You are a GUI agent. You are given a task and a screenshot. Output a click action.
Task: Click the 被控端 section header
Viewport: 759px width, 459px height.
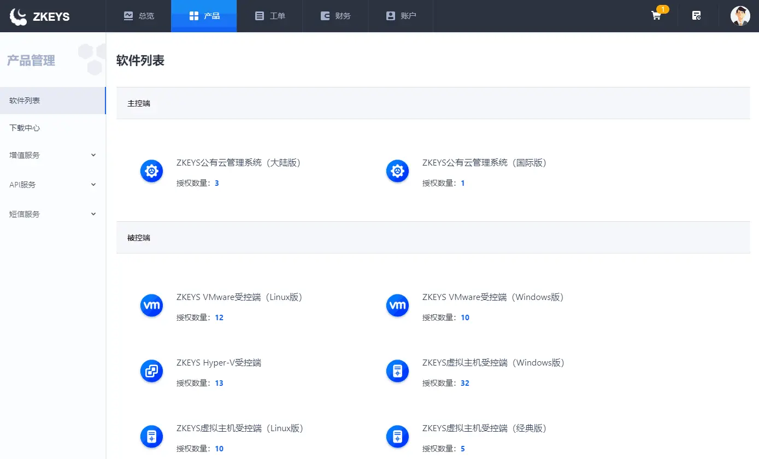tap(433, 238)
